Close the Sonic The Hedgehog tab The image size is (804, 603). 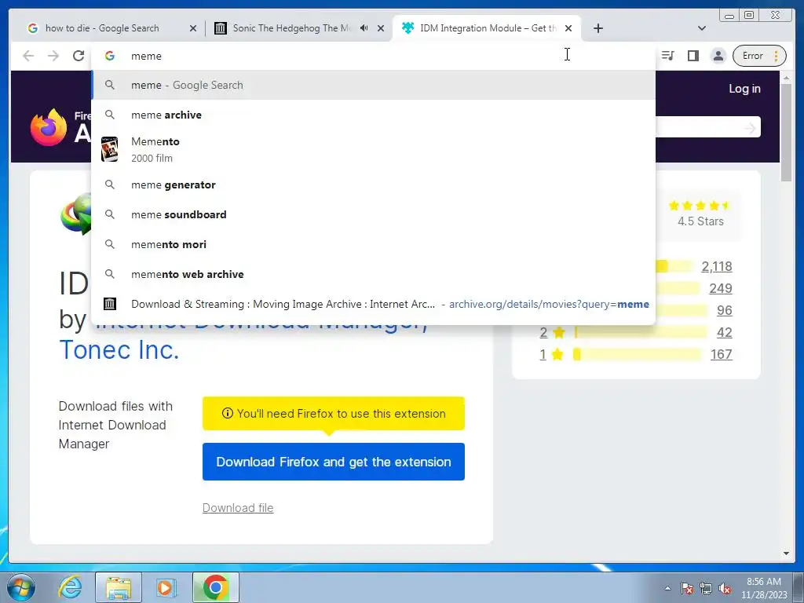[x=381, y=28]
